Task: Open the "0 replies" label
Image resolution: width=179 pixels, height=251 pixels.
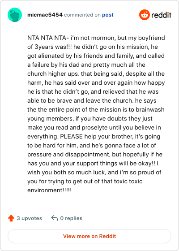Action: pyautogui.click(x=71, y=218)
